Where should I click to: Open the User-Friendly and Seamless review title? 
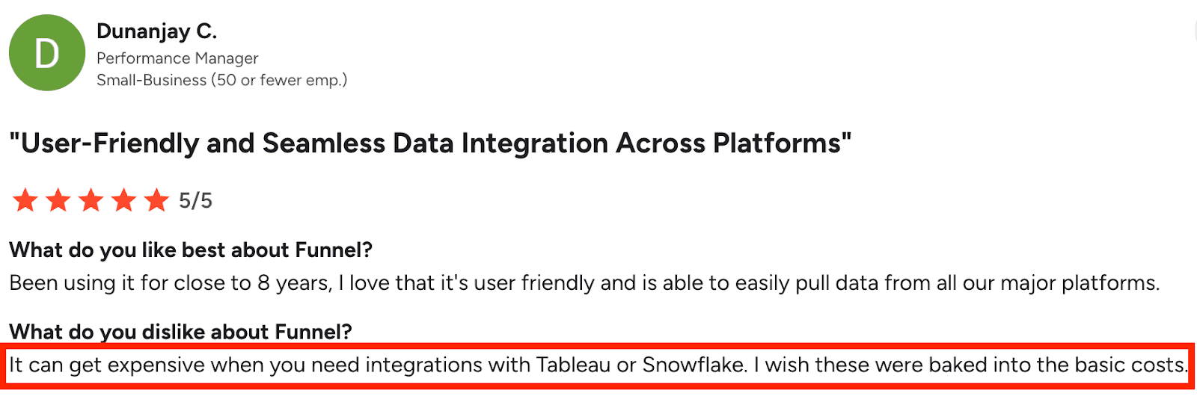coord(430,143)
